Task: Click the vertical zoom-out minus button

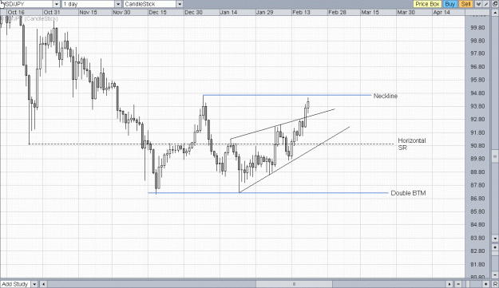Action: [x=495, y=274]
